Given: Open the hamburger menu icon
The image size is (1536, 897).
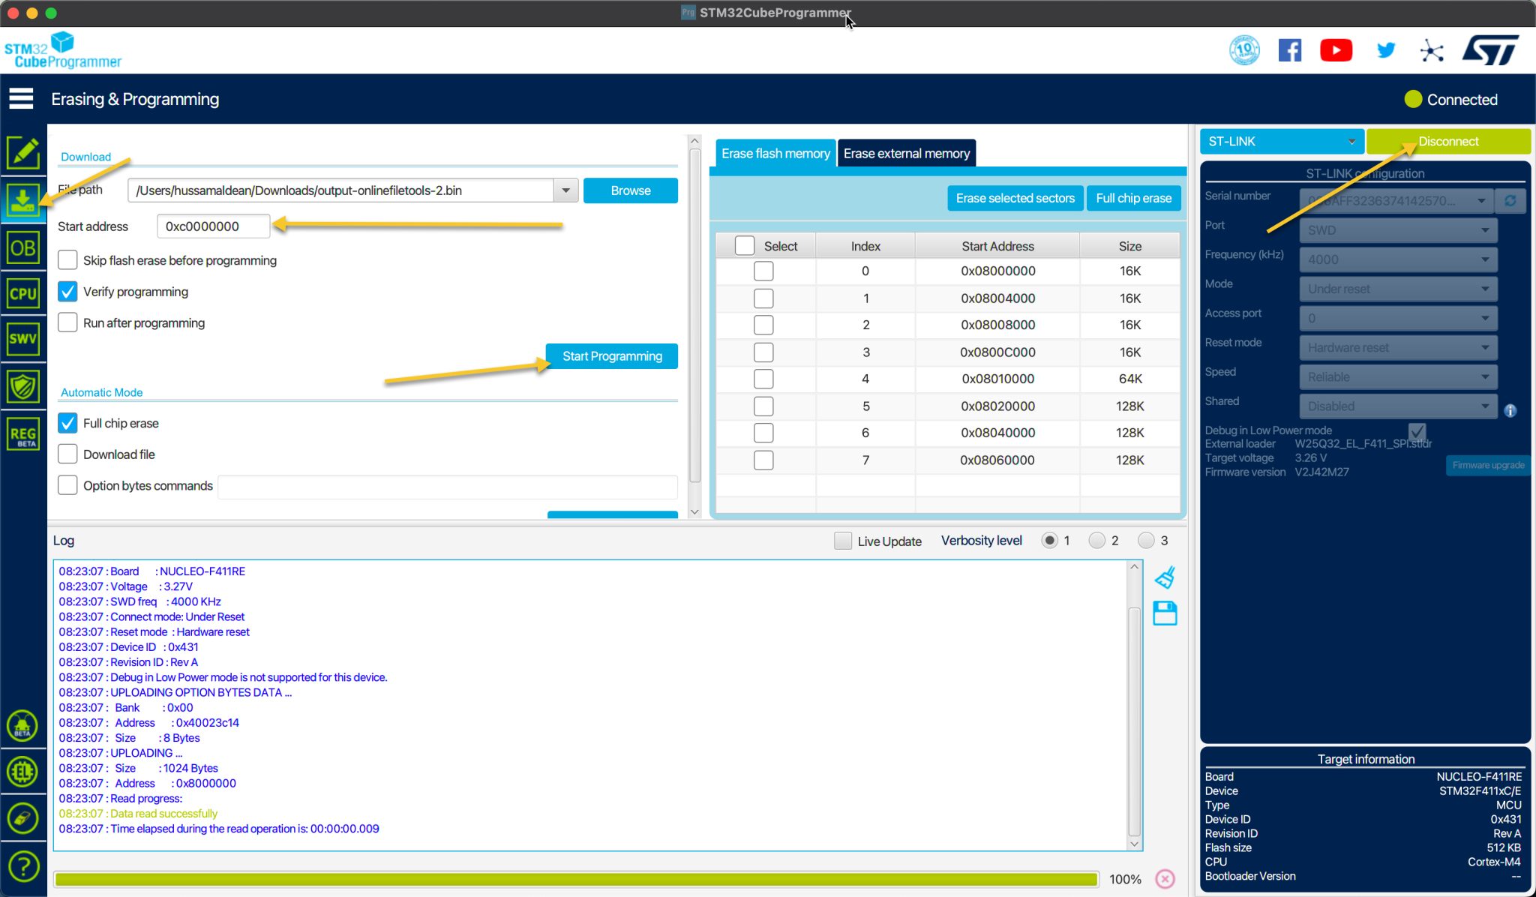Looking at the screenshot, I should coord(21,98).
